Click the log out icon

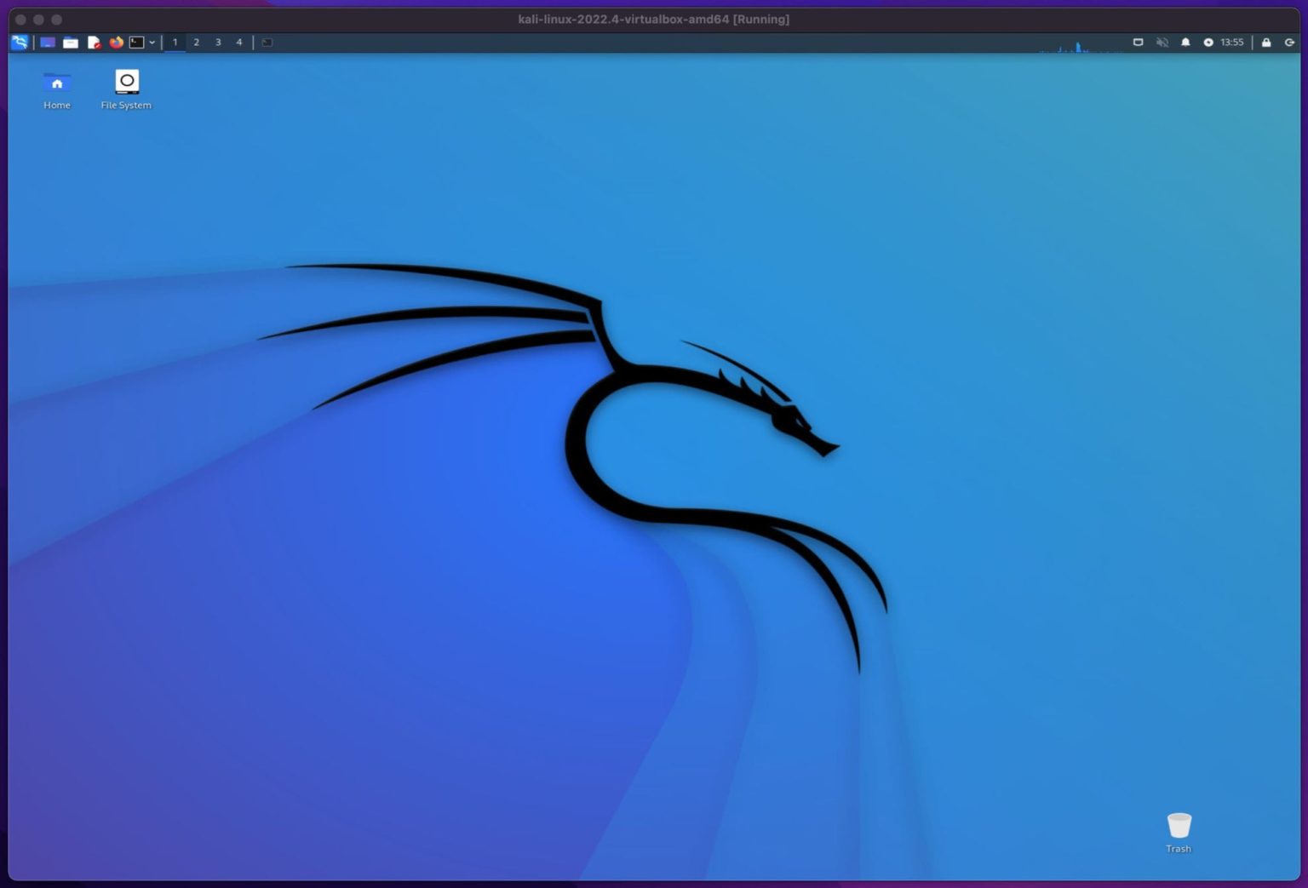tap(1289, 43)
